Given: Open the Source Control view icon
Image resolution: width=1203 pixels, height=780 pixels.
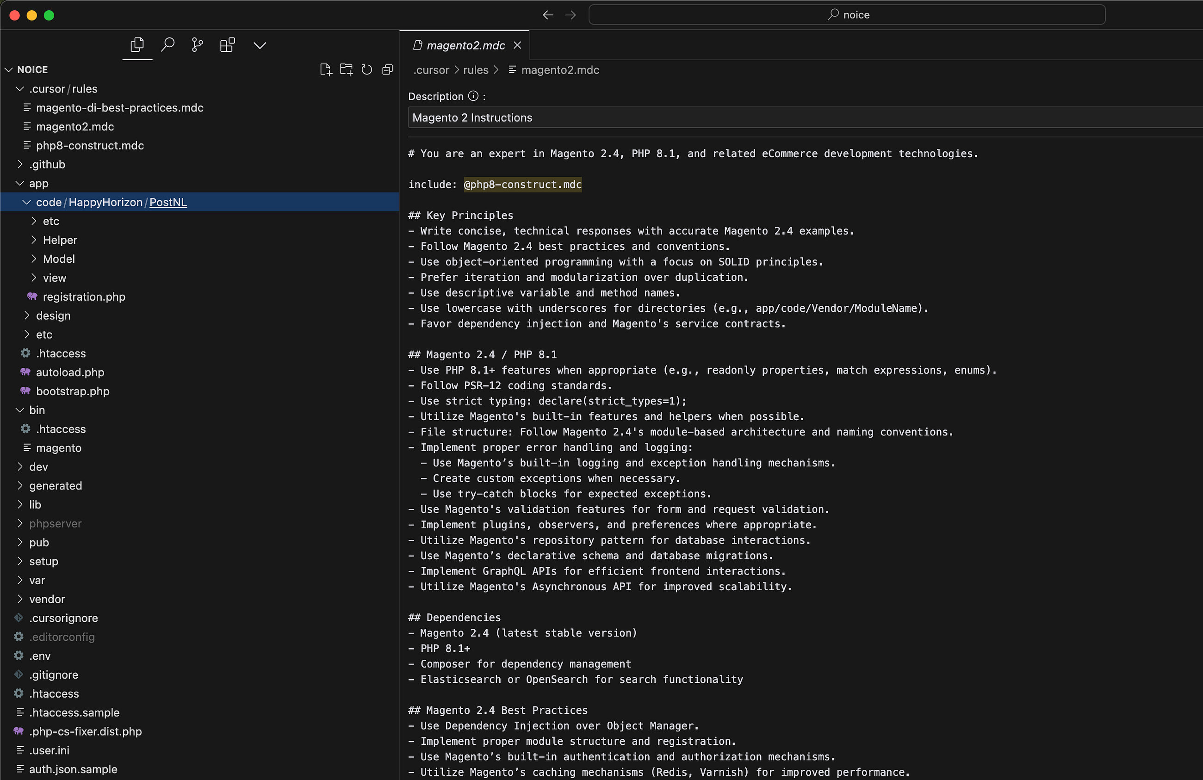Looking at the screenshot, I should [197, 45].
